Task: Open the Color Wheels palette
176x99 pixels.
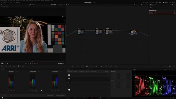Action: (10, 66)
